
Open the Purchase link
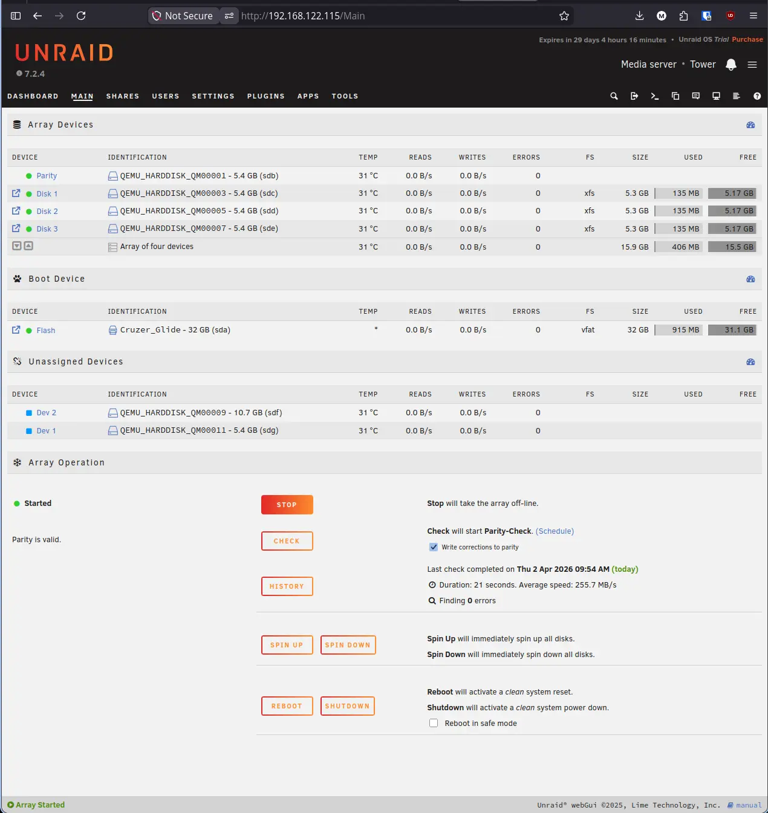click(747, 39)
